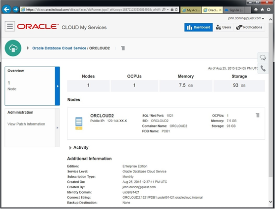Click the ORCLOUD2 node server icon

pos(79,124)
